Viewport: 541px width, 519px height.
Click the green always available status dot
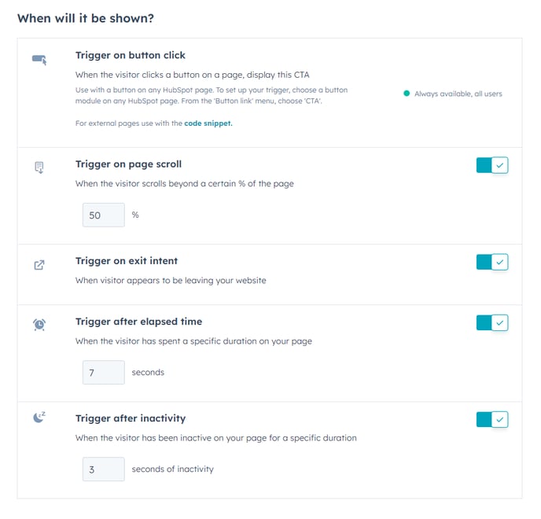[x=407, y=93]
